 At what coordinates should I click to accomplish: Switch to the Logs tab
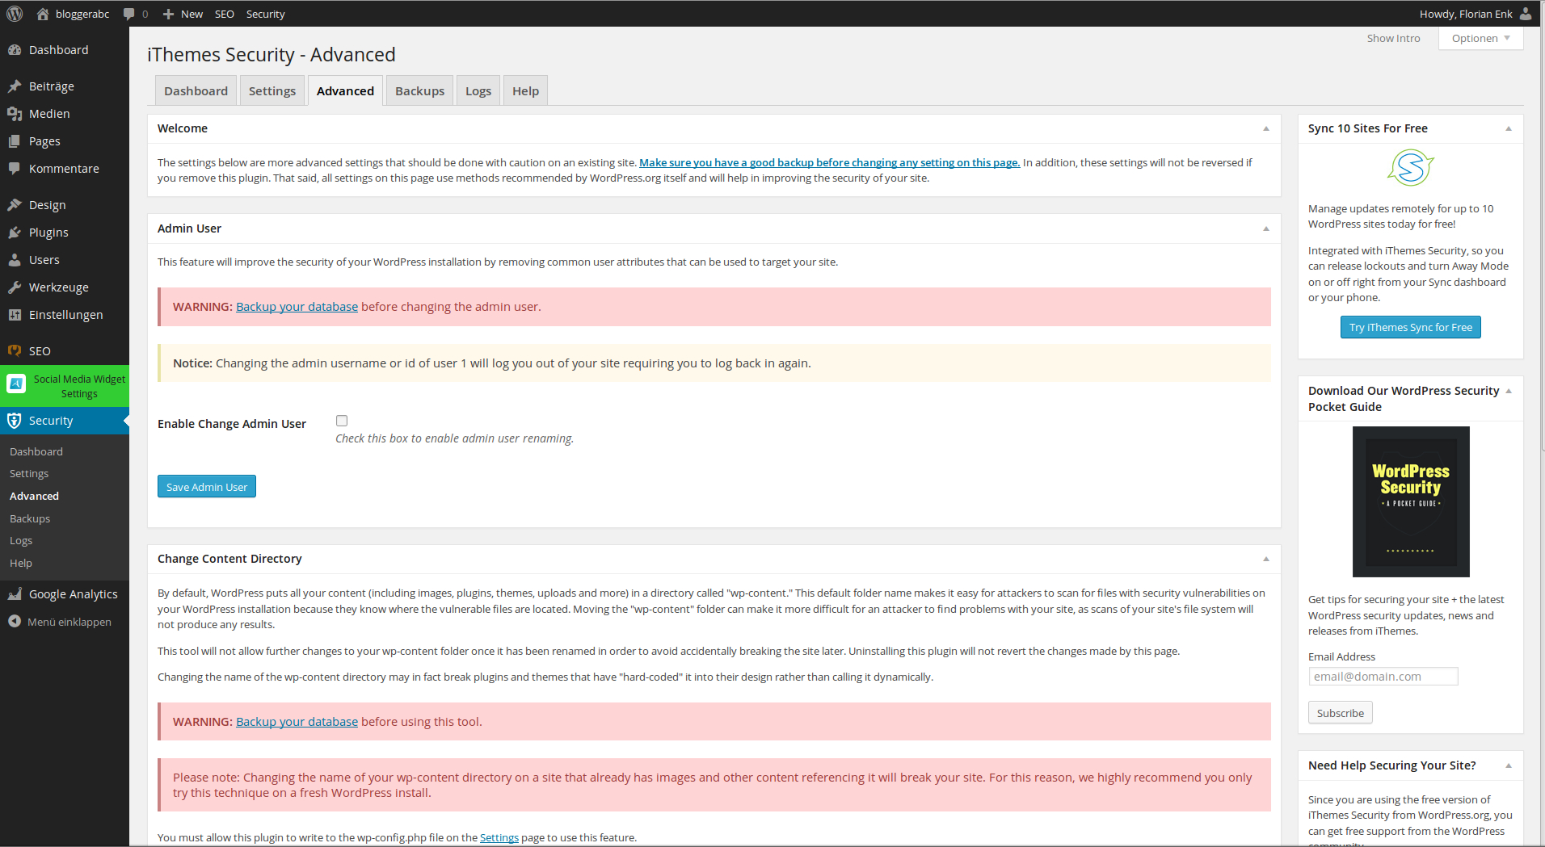tap(478, 90)
